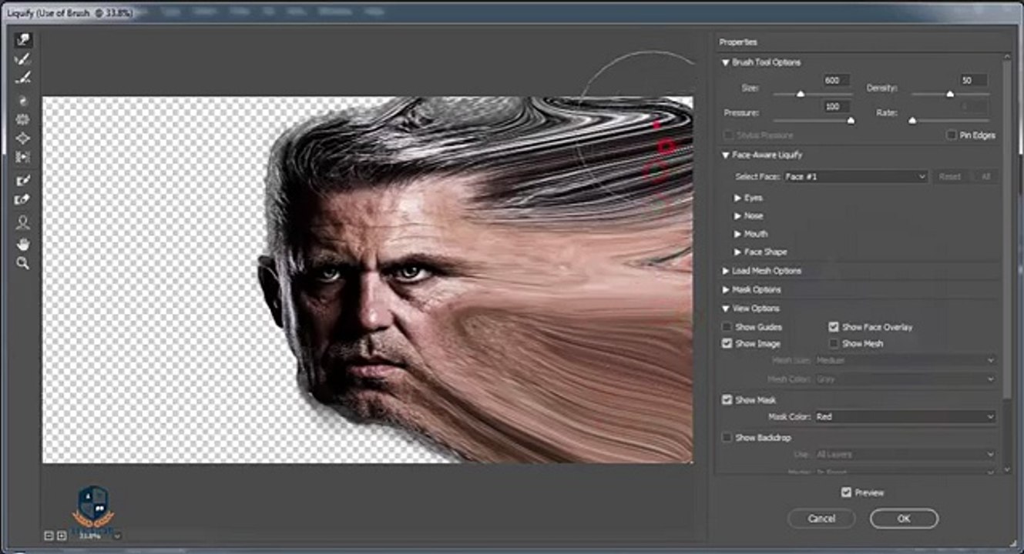
Task: Enable Show Guides checkbox
Action: [x=727, y=327]
